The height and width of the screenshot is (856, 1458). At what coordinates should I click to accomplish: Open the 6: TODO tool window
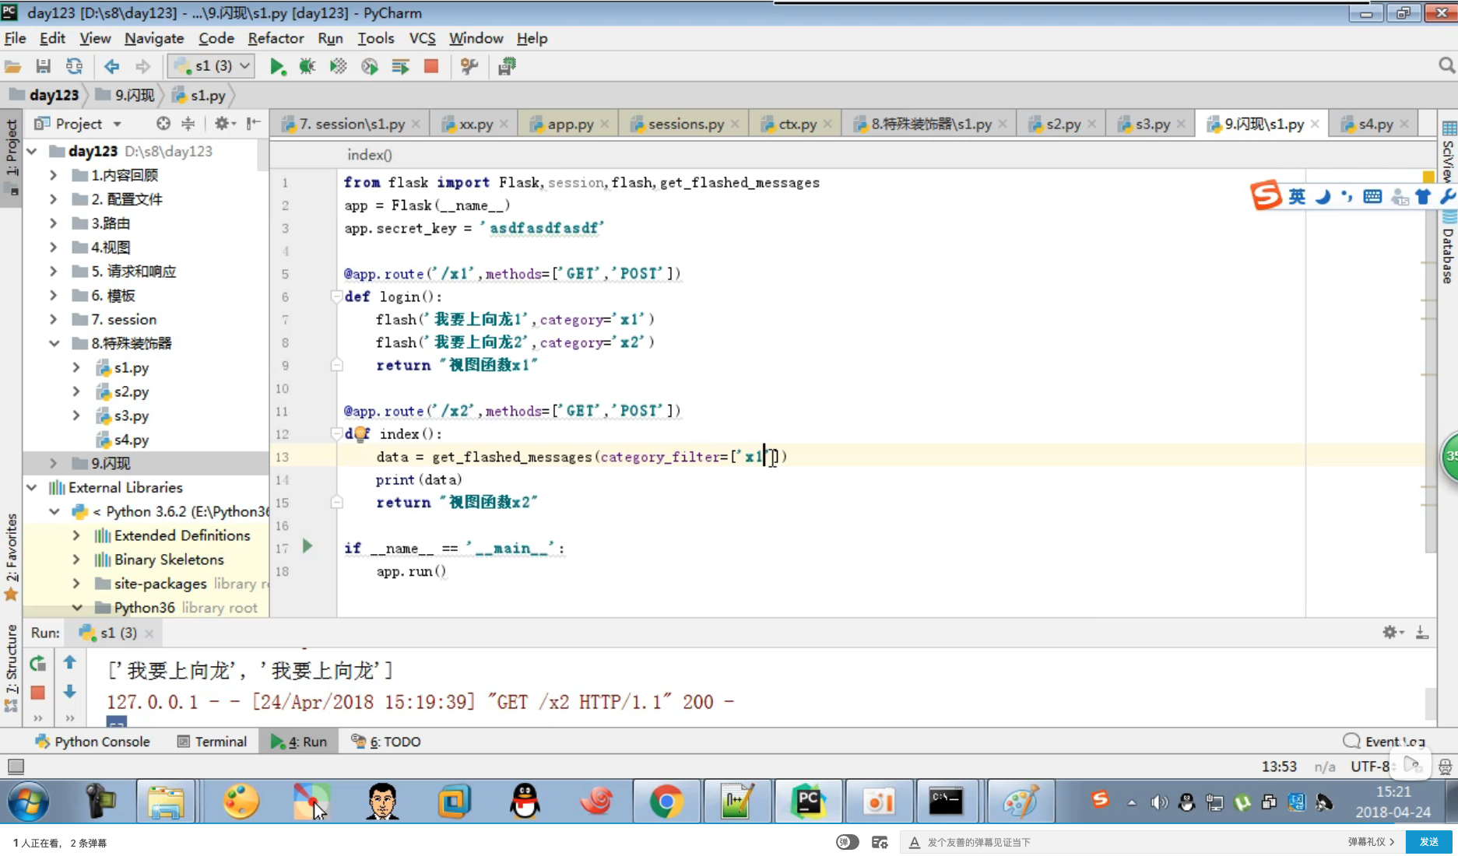coord(386,742)
